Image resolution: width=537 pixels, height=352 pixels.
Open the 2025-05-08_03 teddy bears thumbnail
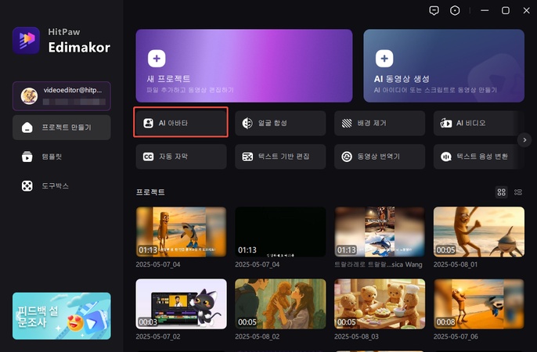tap(380, 304)
